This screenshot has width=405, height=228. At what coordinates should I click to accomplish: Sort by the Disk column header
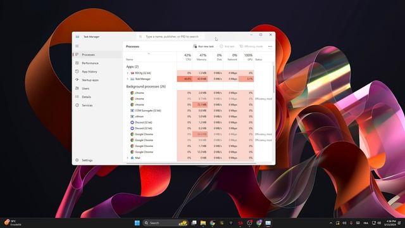pyautogui.click(x=216, y=57)
